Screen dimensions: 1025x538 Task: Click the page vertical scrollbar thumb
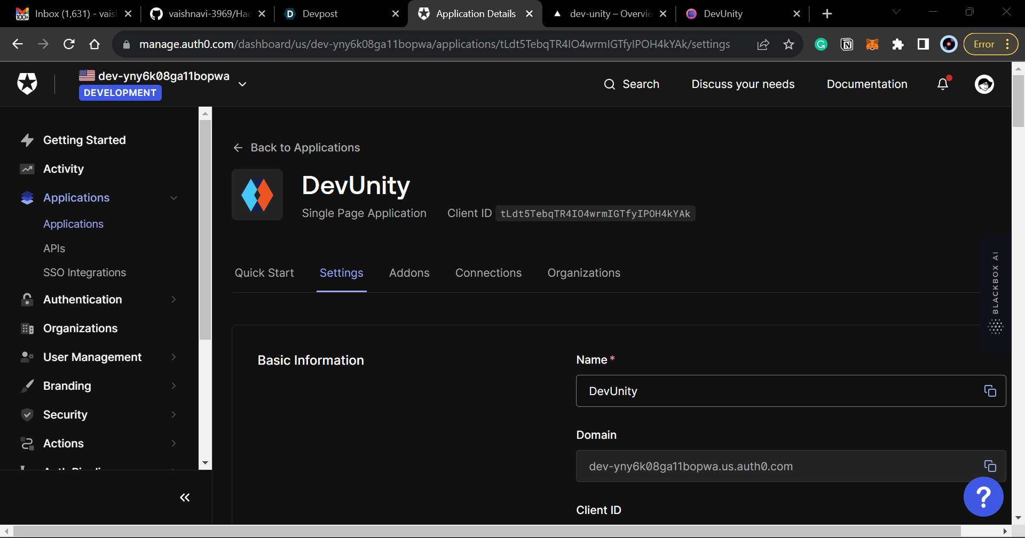(1018, 100)
